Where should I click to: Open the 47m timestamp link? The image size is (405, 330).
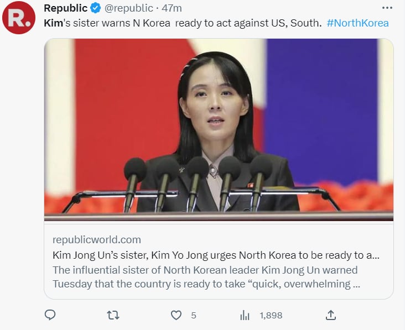pos(172,8)
